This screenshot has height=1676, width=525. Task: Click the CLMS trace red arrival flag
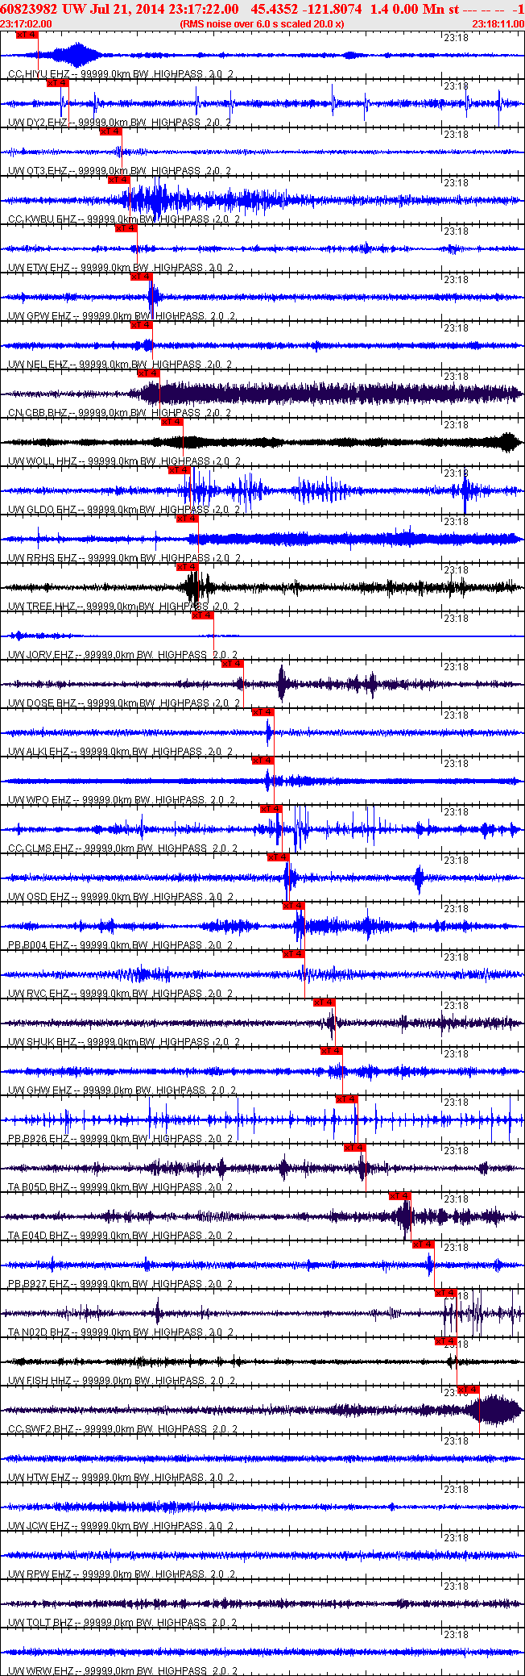(271, 809)
